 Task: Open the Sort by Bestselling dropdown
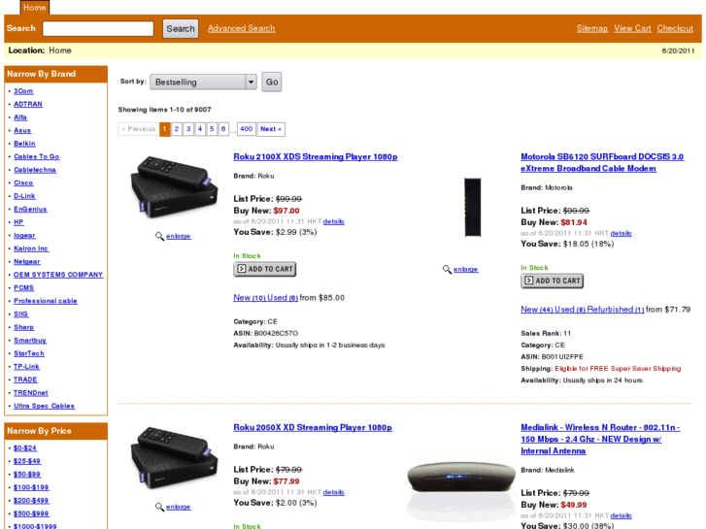pyautogui.click(x=203, y=82)
